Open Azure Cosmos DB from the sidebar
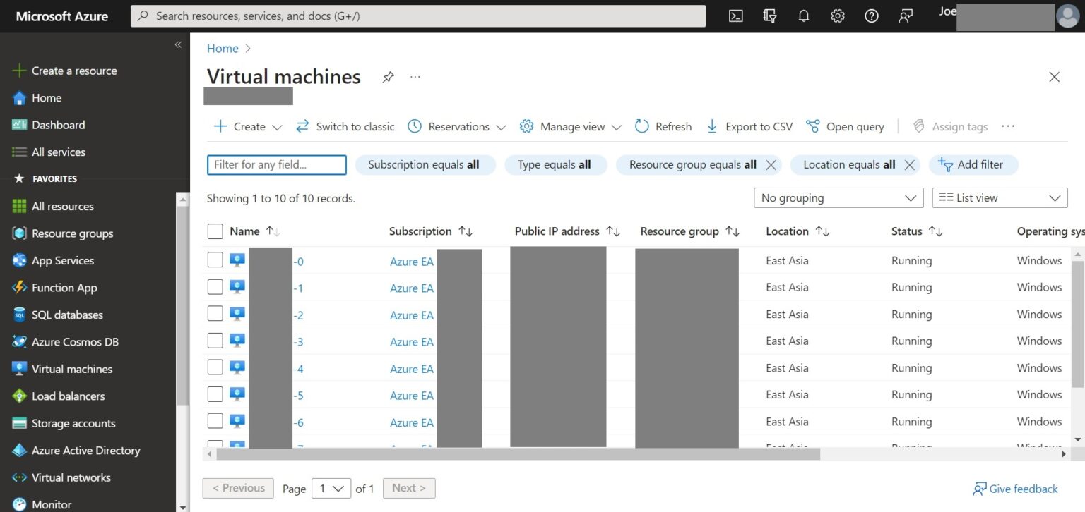1085x512 pixels. click(x=73, y=342)
